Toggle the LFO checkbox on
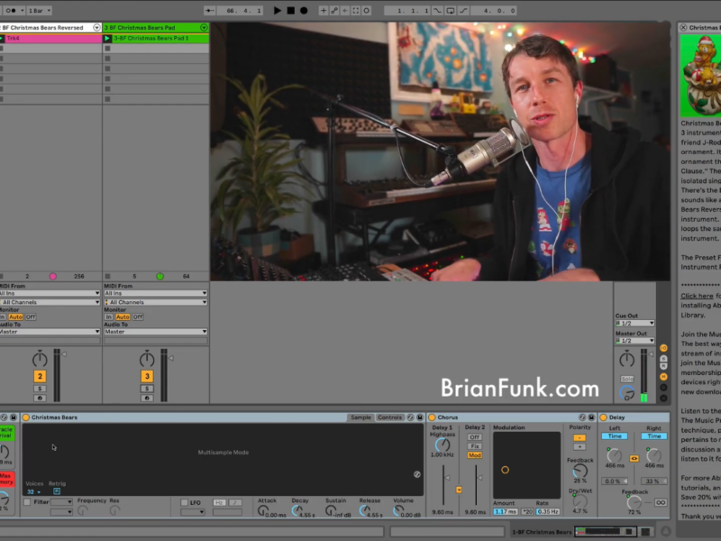Image resolution: width=721 pixels, height=541 pixels. coord(184,501)
